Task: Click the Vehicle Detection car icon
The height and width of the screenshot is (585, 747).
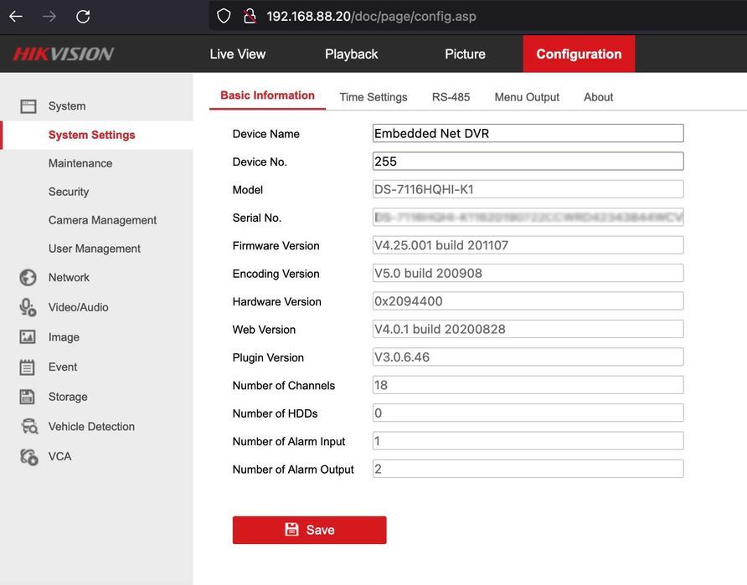Action: point(29,427)
